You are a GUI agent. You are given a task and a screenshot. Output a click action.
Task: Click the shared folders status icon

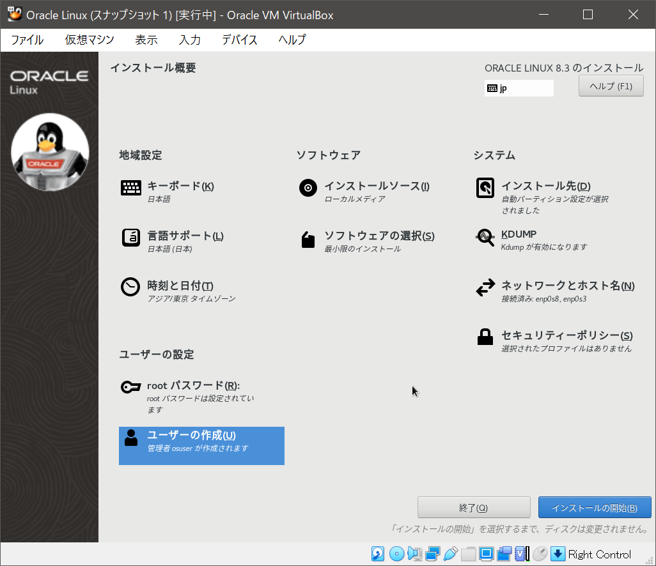tap(469, 554)
